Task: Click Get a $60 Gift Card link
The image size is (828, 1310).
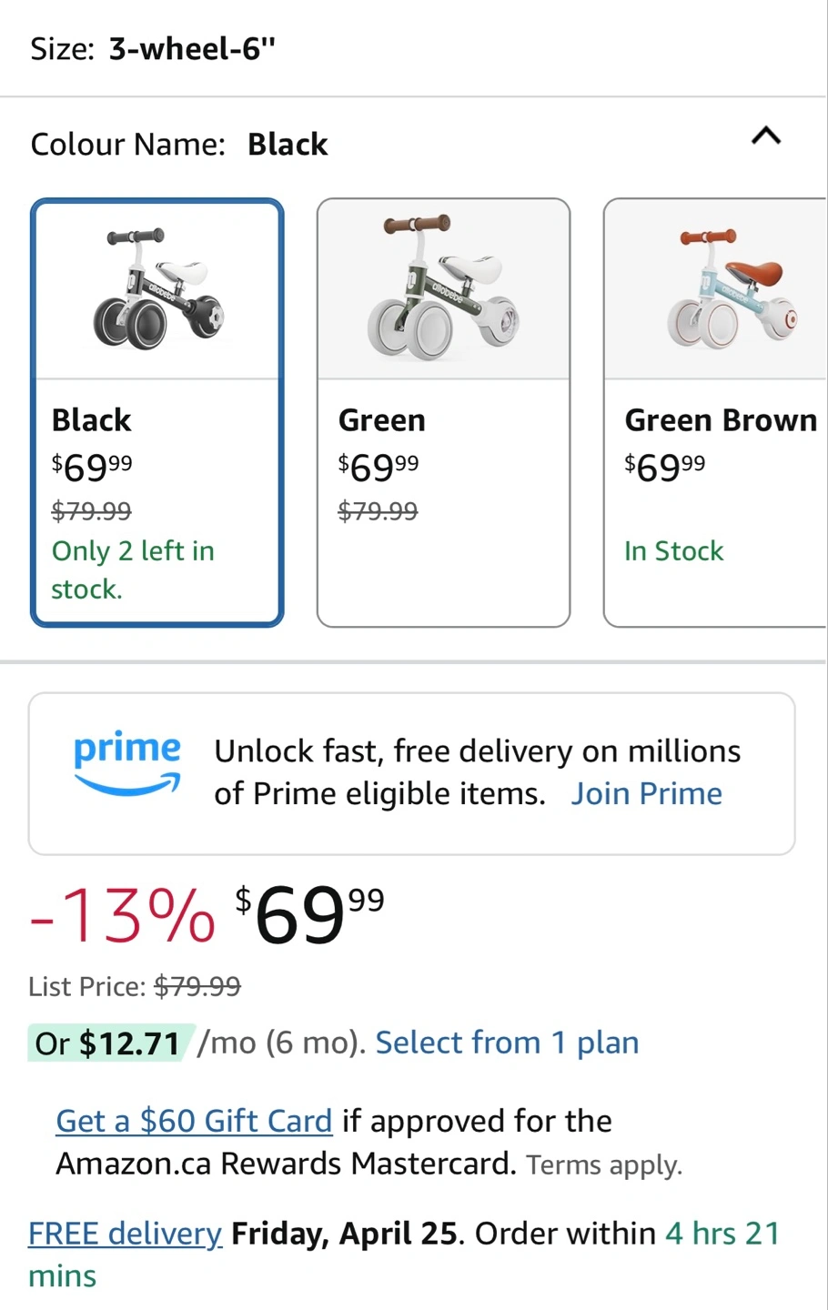Action: tap(194, 1121)
